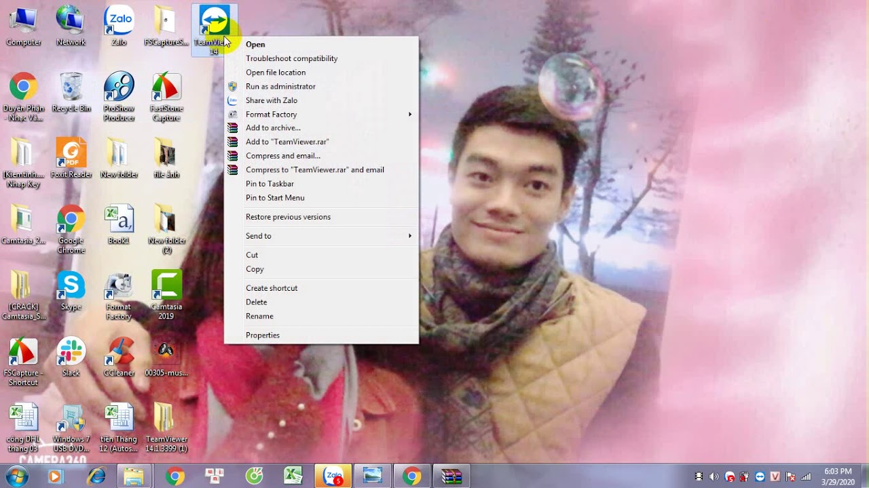
Task: Select the FastStone Capture desktop icon
Action: (x=166, y=97)
